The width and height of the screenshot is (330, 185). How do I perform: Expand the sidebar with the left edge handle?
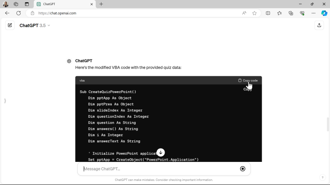coord(5,101)
